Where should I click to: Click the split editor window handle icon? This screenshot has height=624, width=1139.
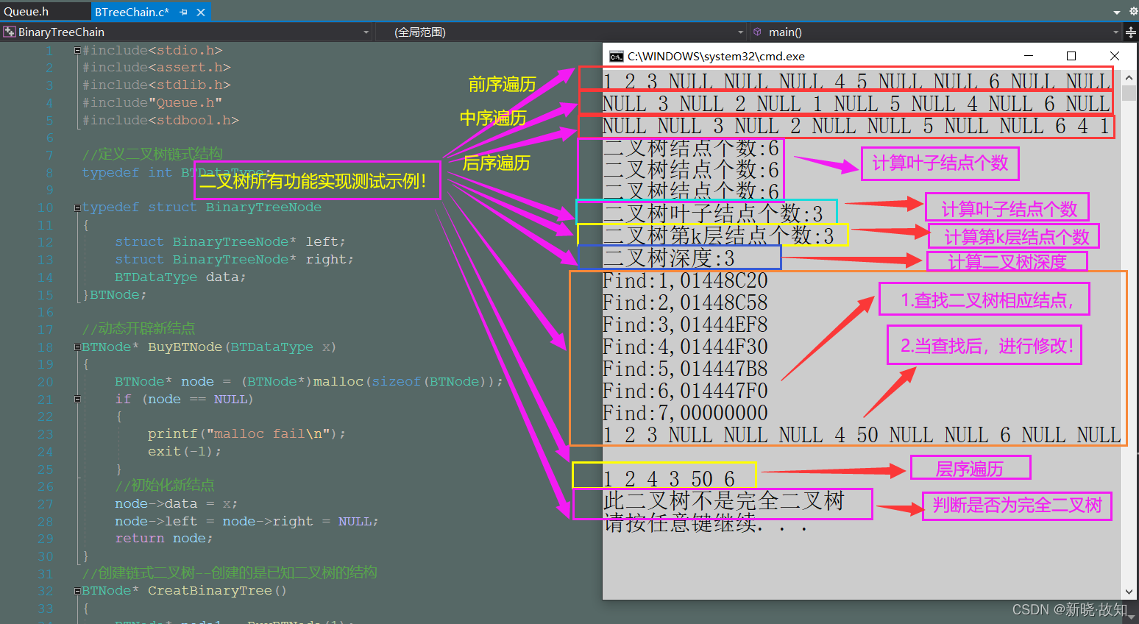coord(1131,32)
